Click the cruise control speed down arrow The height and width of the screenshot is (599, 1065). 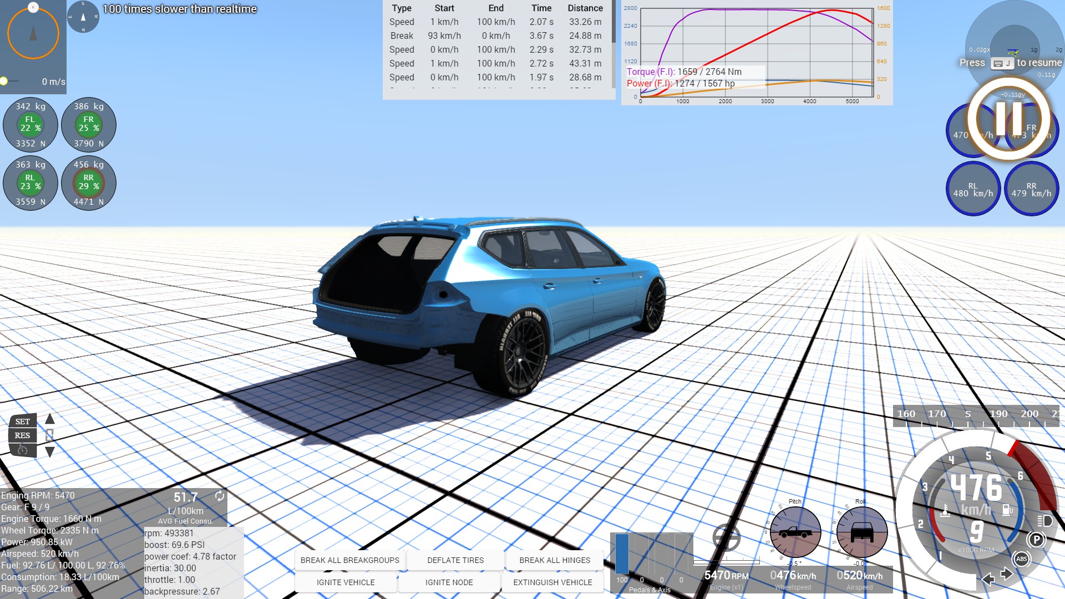click(x=50, y=452)
